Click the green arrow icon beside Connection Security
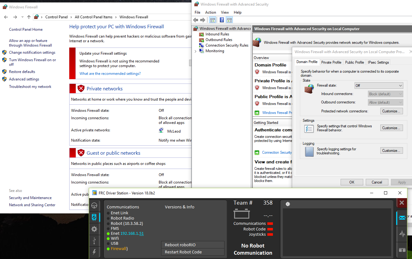Image resolution: width=412 pixels, height=259 pixels. tap(257, 152)
